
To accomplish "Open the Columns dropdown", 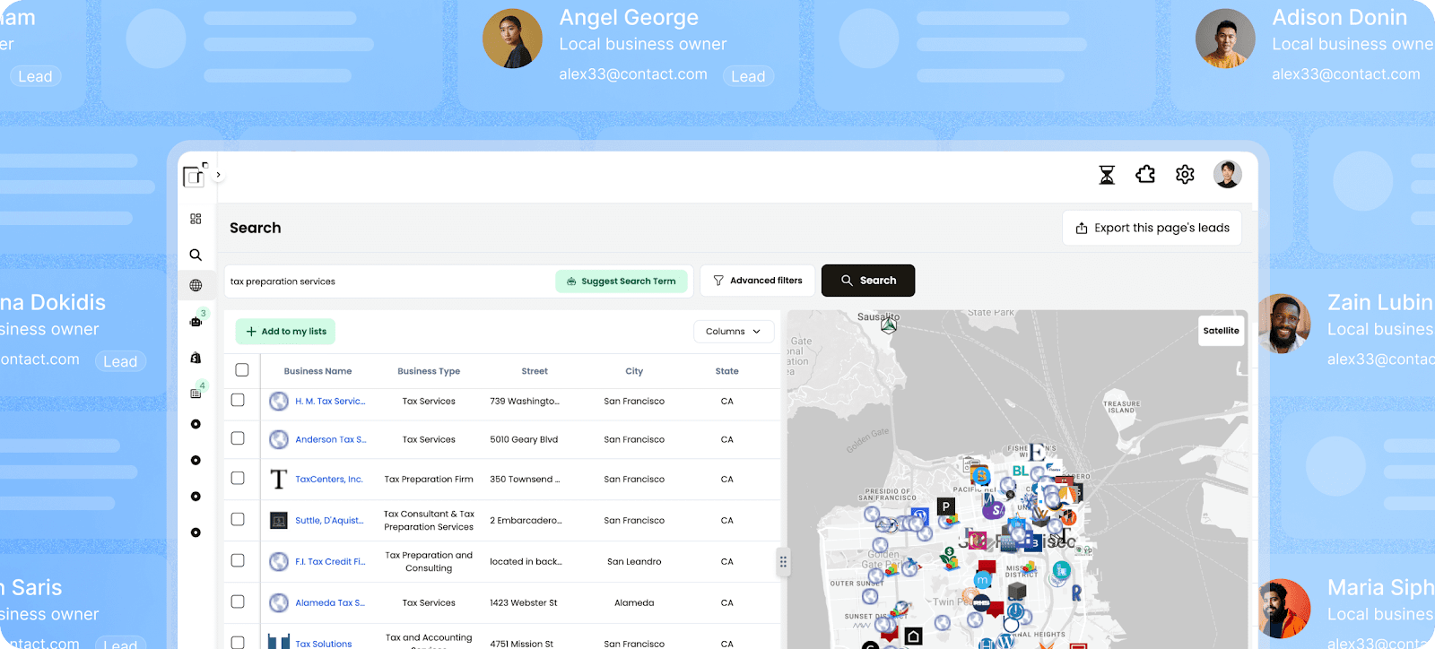I will (733, 332).
